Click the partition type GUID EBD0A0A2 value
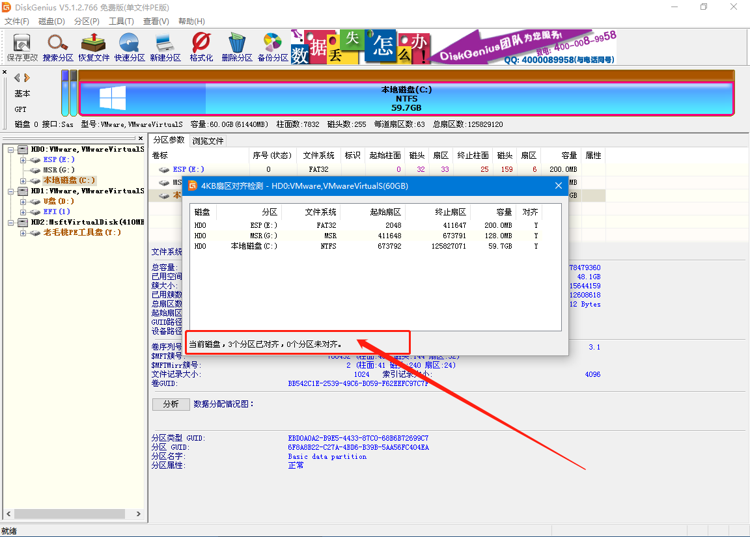The width and height of the screenshot is (750, 537). point(358,438)
